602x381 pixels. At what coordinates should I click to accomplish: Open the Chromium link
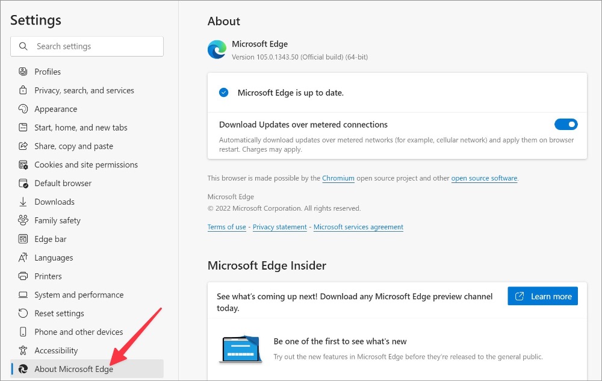click(338, 178)
